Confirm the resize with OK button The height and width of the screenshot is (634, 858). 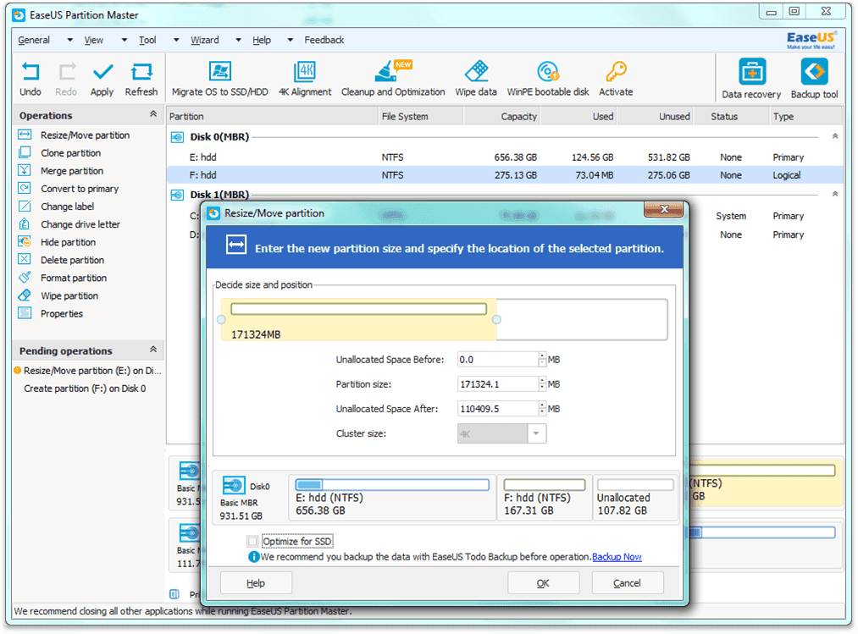coord(543,583)
